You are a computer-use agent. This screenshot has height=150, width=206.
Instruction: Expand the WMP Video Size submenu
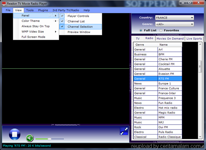(x=36, y=32)
